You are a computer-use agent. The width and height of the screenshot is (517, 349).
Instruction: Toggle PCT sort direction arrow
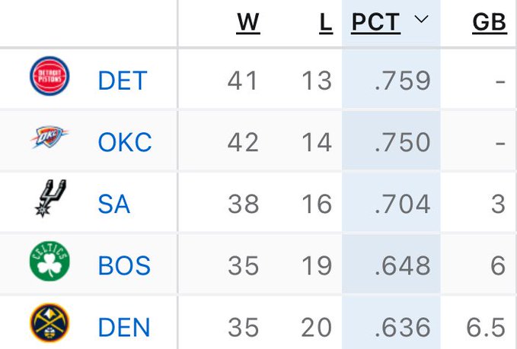pos(422,21)
